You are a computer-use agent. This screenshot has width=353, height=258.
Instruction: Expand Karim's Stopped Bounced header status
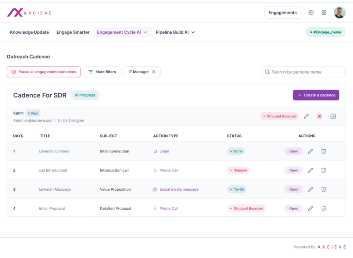tap(279, 116)
